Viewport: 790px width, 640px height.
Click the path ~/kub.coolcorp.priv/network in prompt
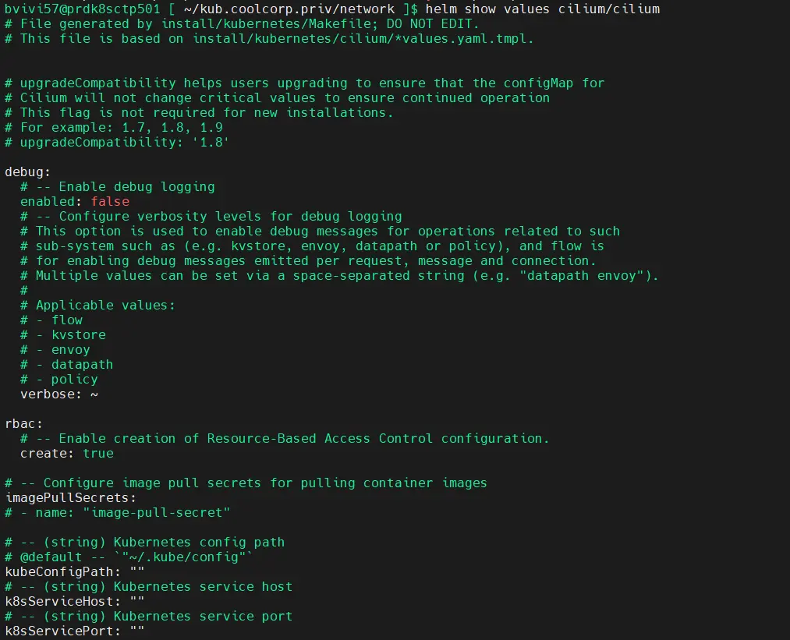tap(289, 9)
